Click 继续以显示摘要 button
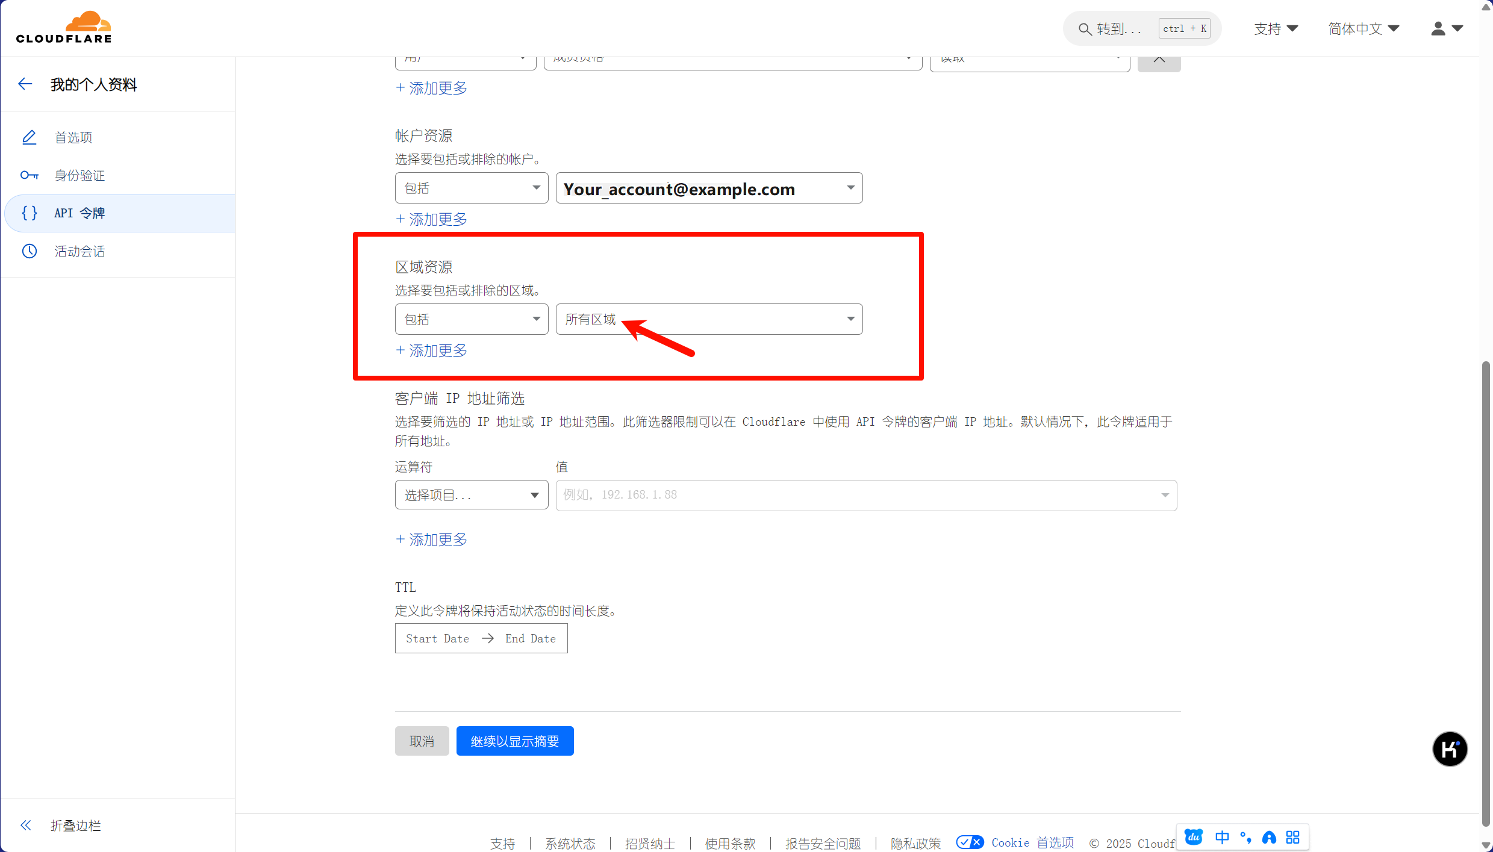The height and width of the screenshot is (852, 1493). pyautogui.click(x=514, y=741)
